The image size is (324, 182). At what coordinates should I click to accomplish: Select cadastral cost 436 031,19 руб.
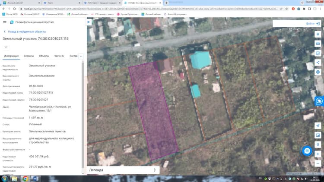[39, 157]
